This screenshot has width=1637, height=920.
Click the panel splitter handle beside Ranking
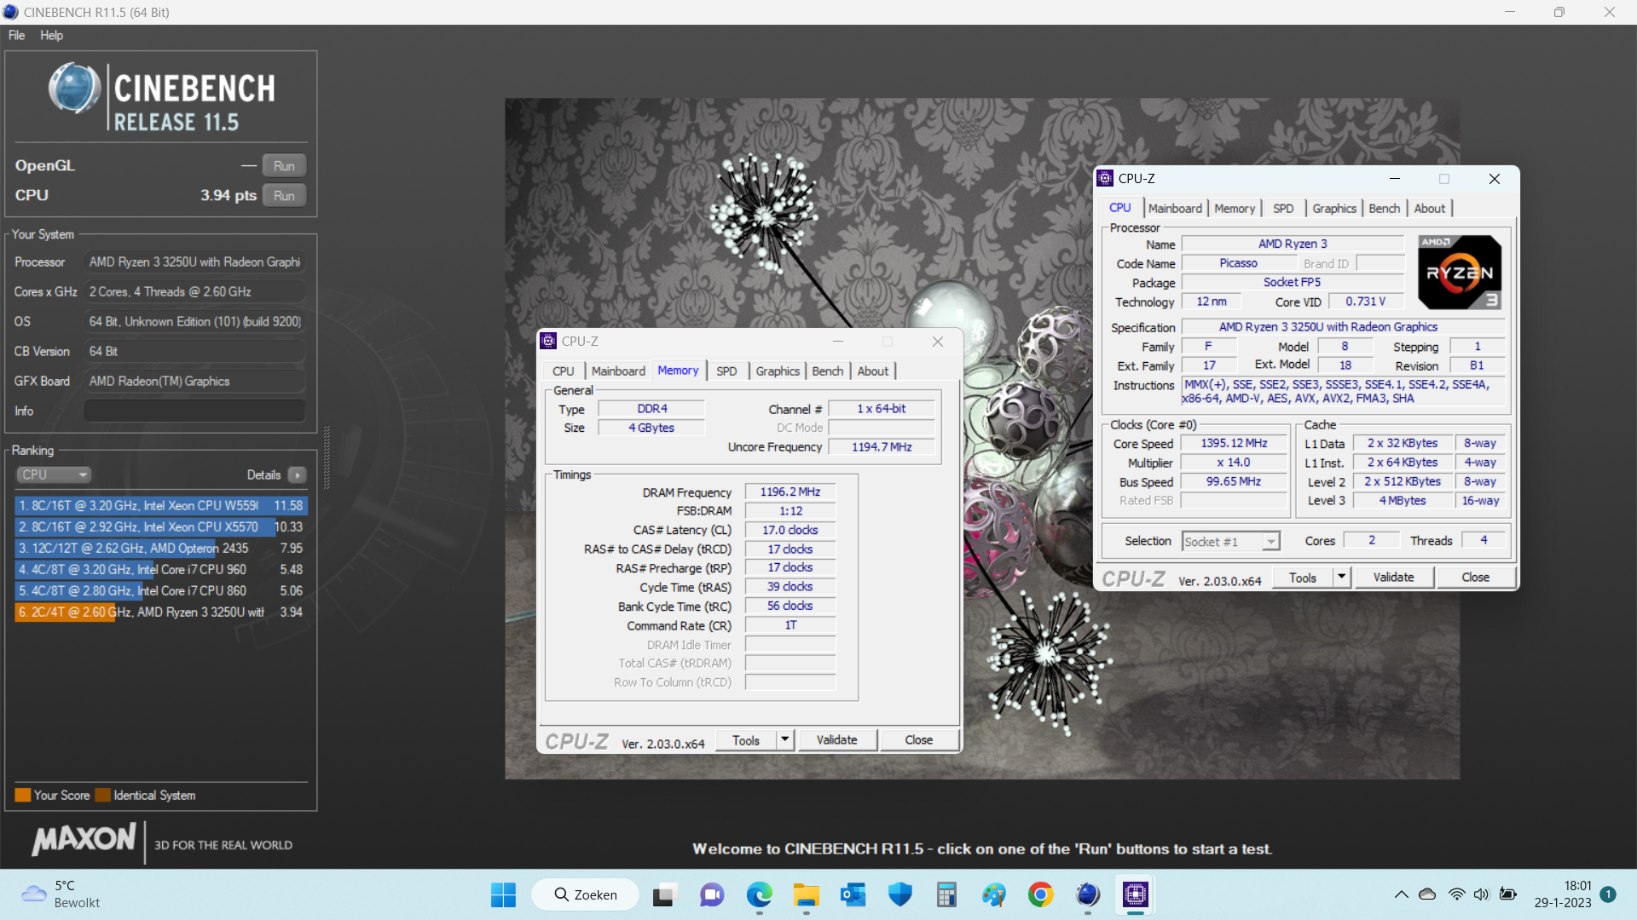(x=327, y=456)
